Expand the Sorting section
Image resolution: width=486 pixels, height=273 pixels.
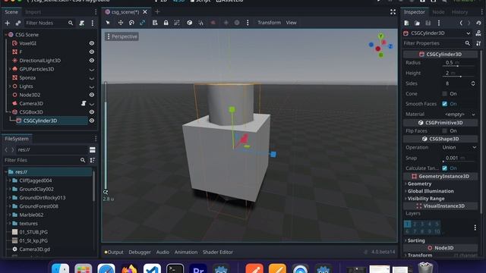coord(415,240)
